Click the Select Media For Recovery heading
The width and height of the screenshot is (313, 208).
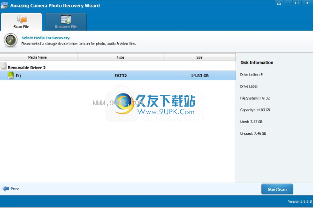(x=46, y=38)
